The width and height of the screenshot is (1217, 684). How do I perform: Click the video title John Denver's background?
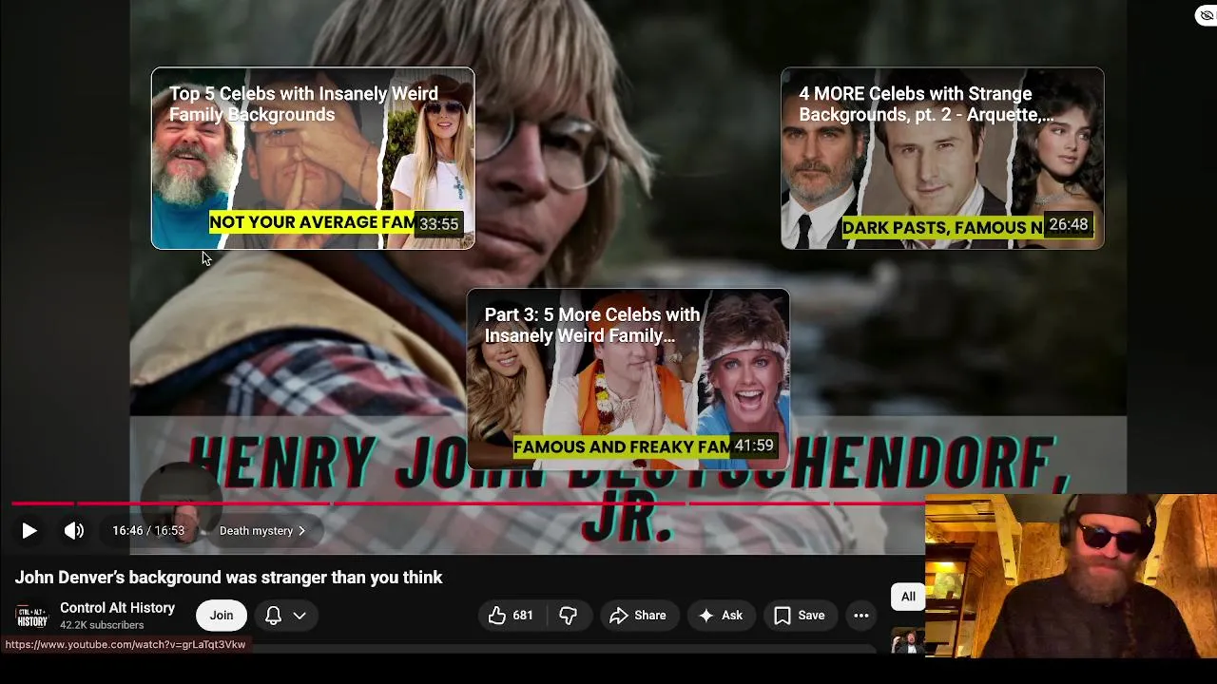(229, 578)
